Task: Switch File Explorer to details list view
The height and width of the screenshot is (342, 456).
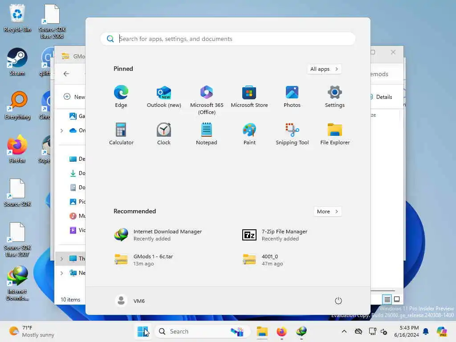Action: click(x=387, y=299)
